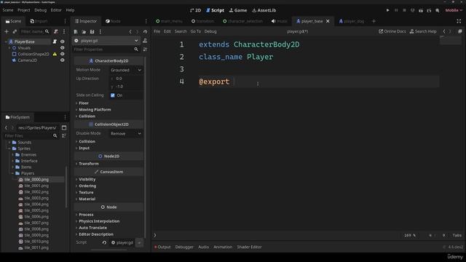Open the Project menu

tap(24, 10)
